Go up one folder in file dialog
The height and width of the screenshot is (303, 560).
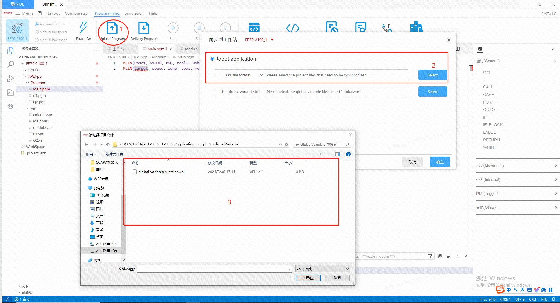point(108,145)
